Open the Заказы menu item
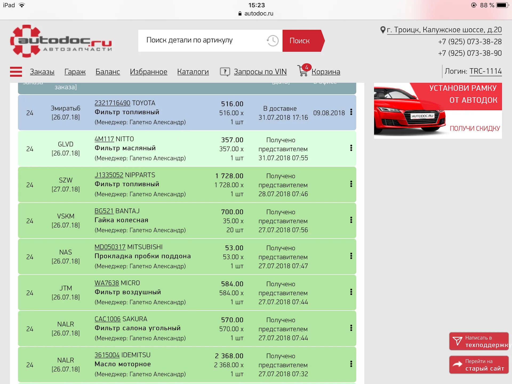Viewport: 512px width, 384px height. [x=42, y=72]
